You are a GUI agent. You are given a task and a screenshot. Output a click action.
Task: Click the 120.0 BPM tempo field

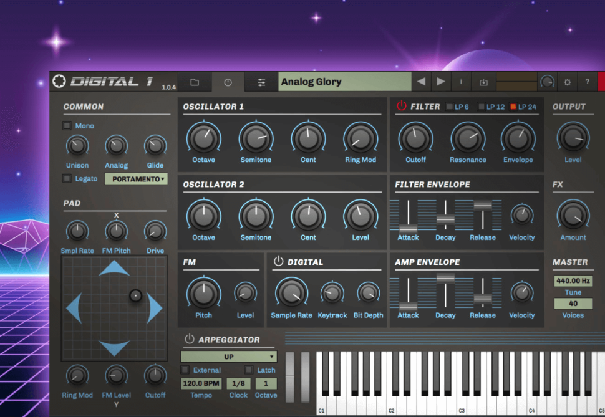pos(201,384)
